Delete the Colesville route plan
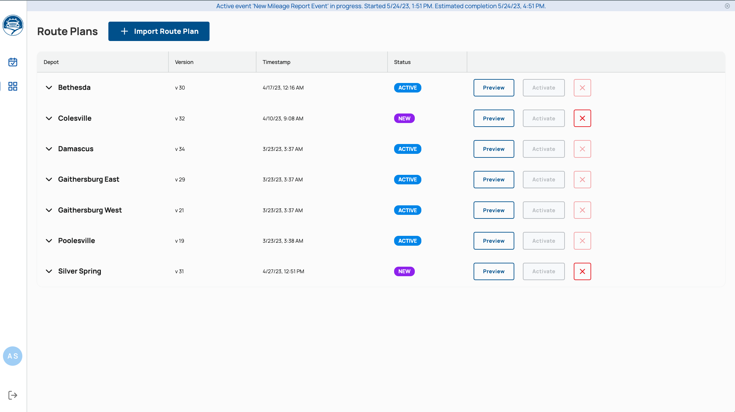This screenshot has width=735, height=412. (582, 118)
